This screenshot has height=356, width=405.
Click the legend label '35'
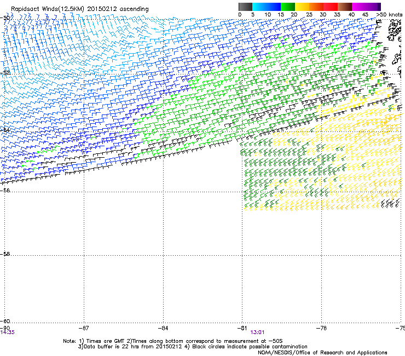pyautogui.click(x=337, y=15)
